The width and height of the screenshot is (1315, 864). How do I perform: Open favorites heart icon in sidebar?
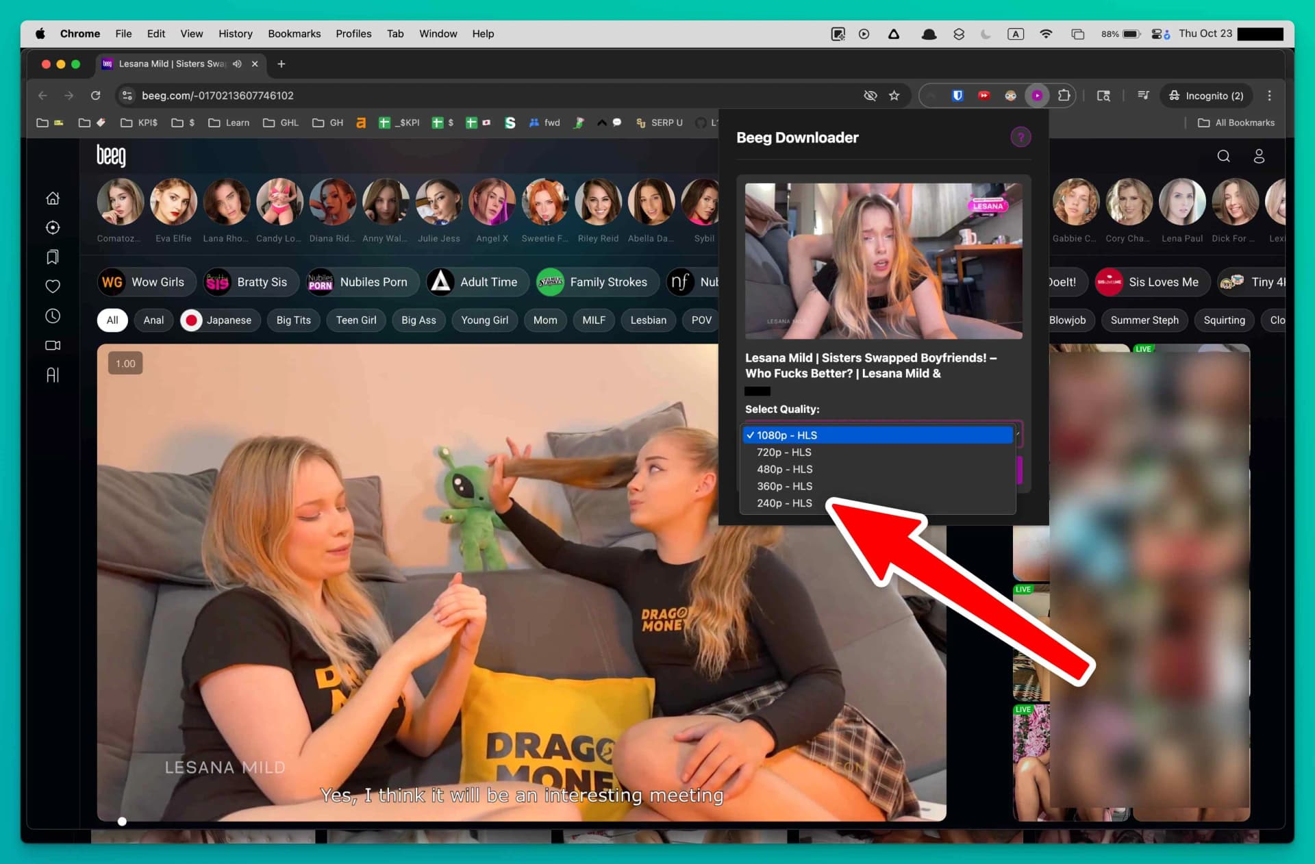click(53, 286)
